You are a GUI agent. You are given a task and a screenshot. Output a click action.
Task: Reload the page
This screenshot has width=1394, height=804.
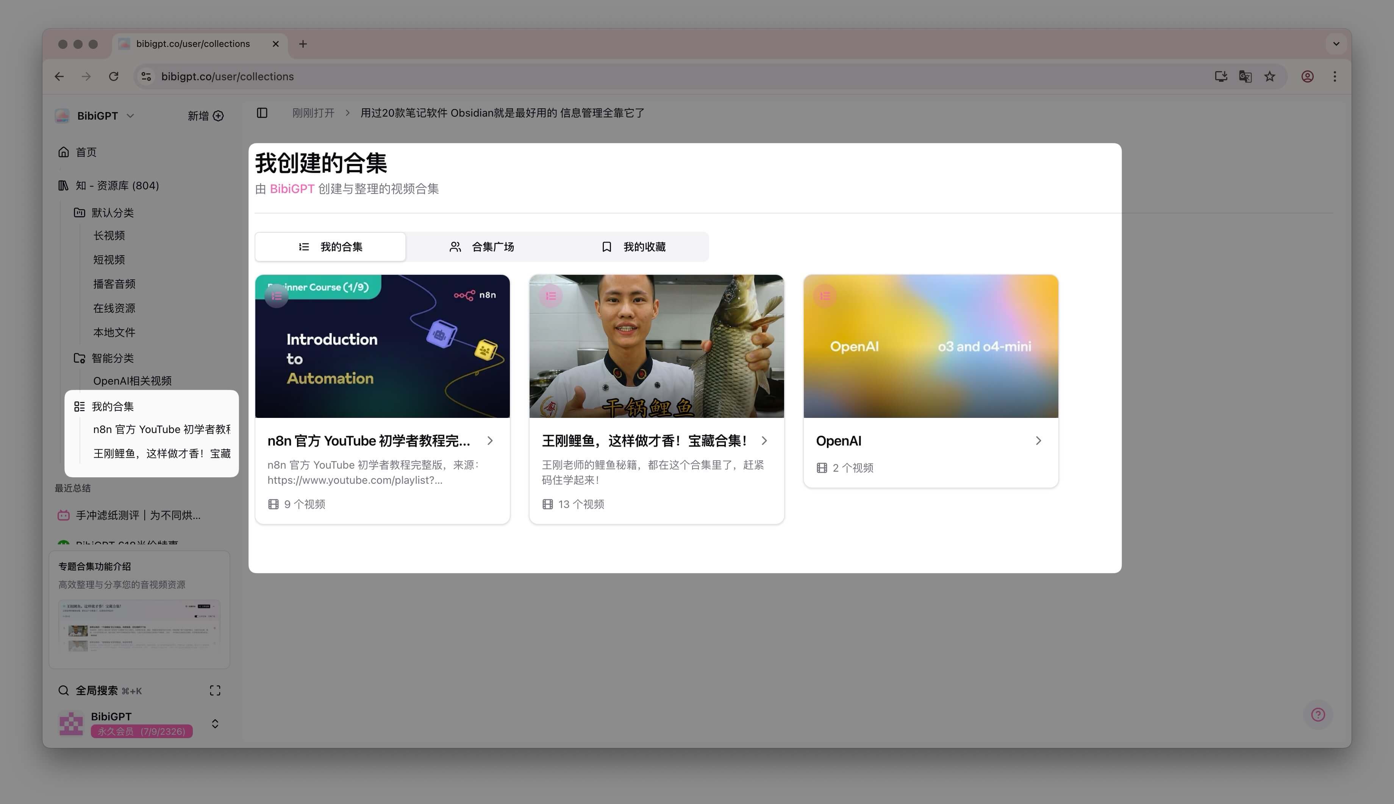point(113,76)
